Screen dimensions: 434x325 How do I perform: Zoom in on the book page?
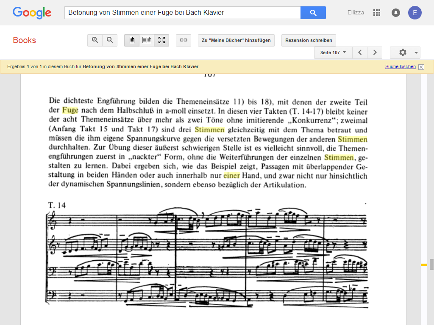point(95,40)
